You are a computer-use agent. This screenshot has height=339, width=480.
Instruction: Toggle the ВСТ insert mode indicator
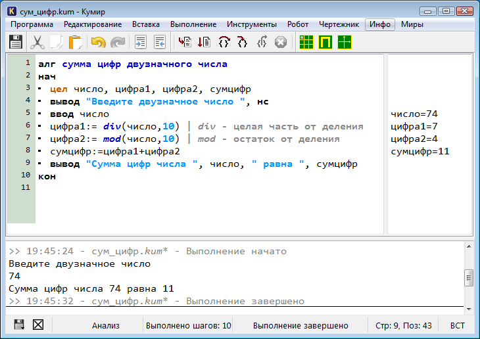458,325
